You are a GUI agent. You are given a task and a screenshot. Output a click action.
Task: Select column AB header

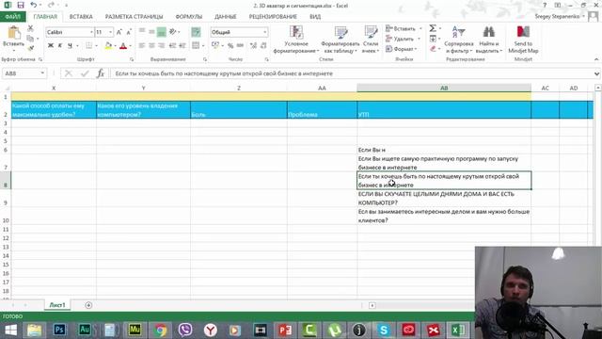pyautogui.click(x=444, y=88)
